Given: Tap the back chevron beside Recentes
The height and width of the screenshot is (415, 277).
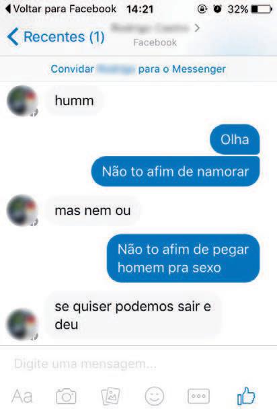Looking at the screenshot, I should [13, 36].
